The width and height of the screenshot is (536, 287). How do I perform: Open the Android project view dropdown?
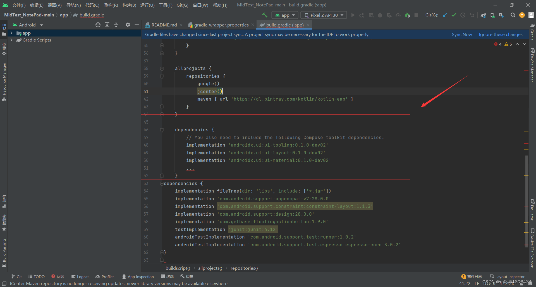pyautogui.click(x=28, y=25)
